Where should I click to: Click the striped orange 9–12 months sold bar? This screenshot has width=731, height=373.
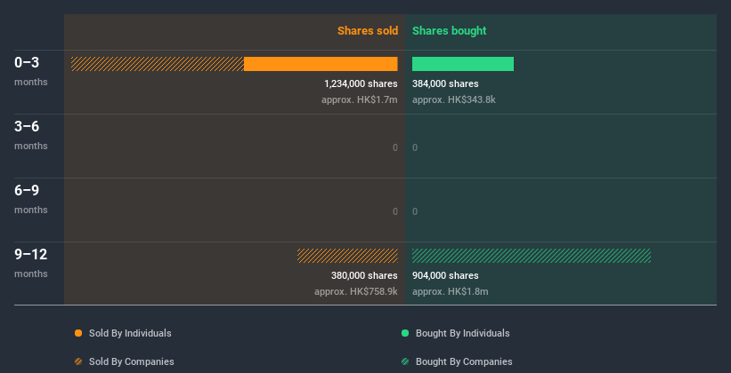click(x=347, y=256)
